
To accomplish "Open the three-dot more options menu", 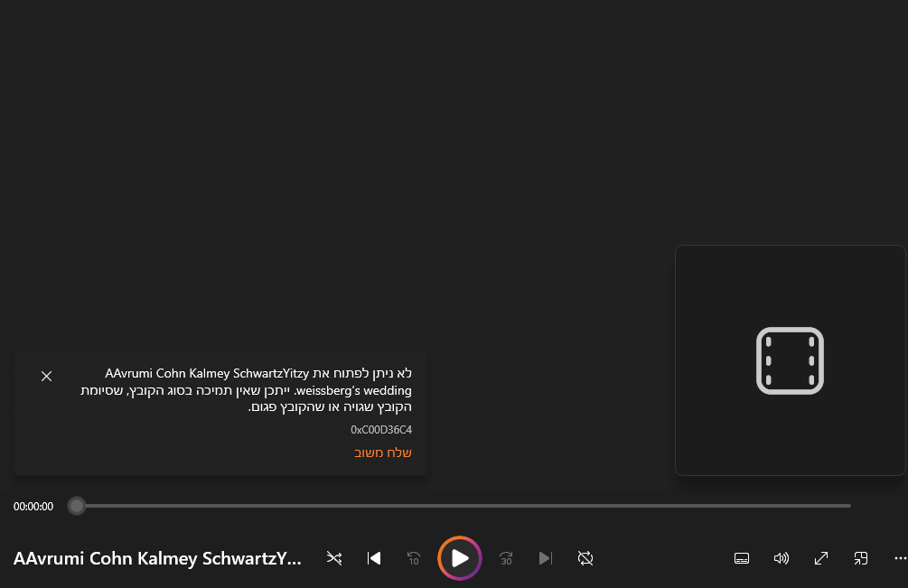I will [900, 558].
